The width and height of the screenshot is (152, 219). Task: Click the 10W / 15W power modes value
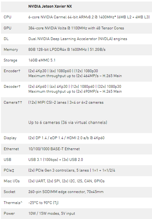(52, 213)
